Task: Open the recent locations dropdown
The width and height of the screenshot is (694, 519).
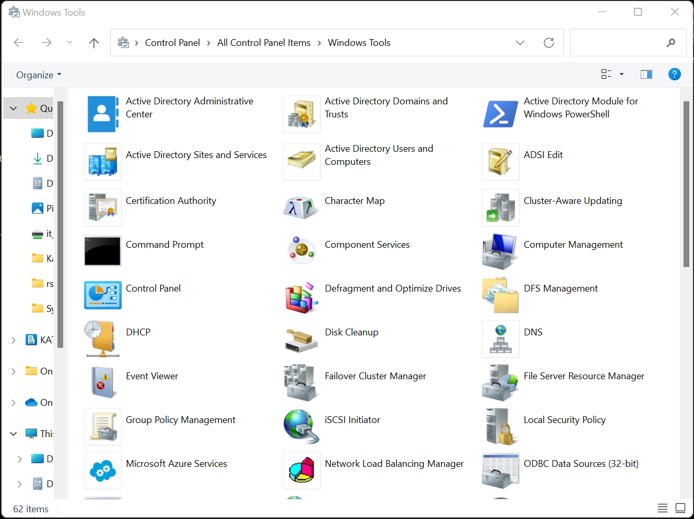Action: (x=69, y=43)
